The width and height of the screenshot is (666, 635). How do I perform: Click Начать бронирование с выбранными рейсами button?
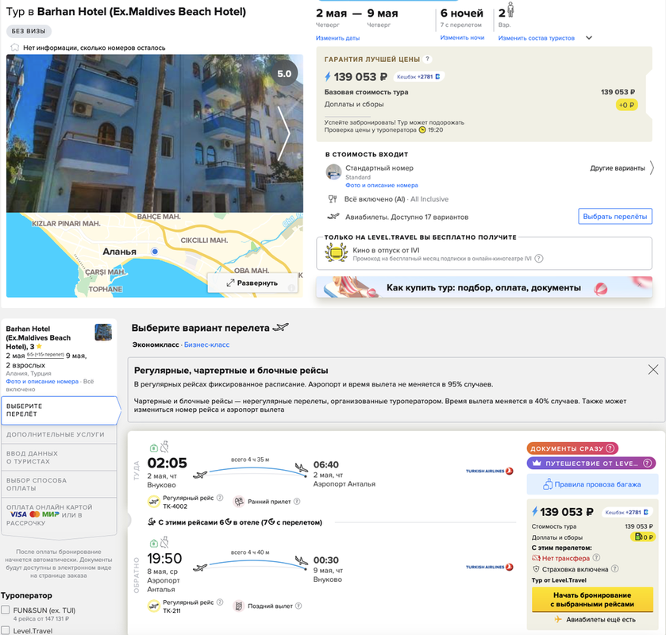coord(592,600)
